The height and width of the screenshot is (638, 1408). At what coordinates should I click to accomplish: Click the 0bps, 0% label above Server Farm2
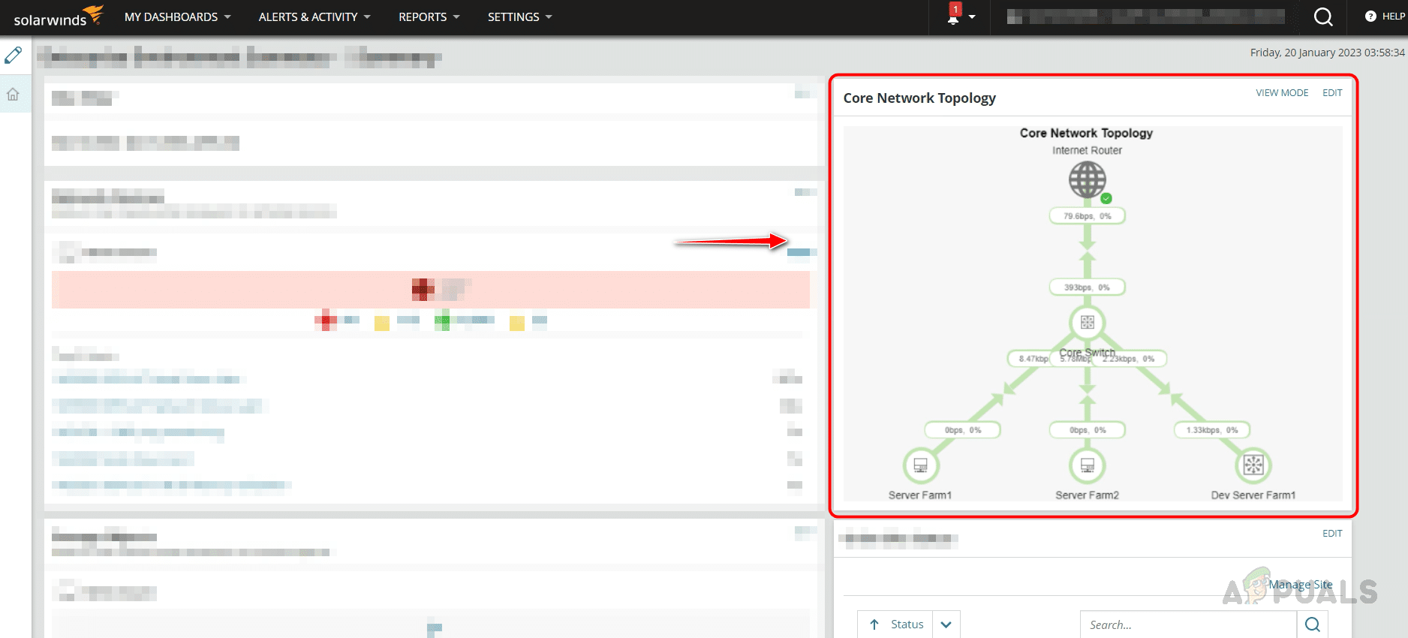pyautogui.click(x=1088, y=430)
